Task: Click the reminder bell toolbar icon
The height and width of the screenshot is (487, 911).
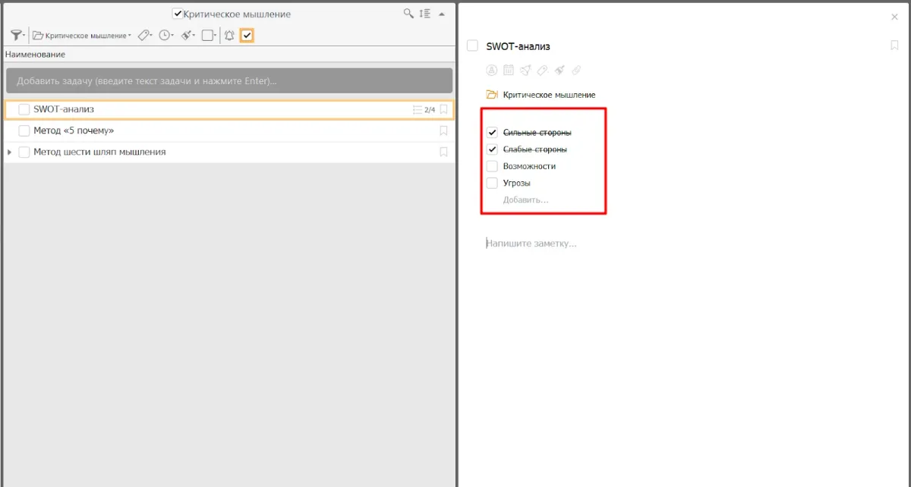Action: click(229, 35)
